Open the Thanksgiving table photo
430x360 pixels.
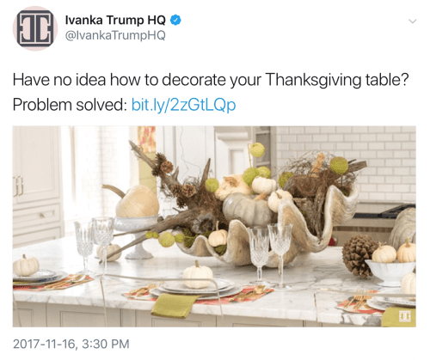(214, 226)
